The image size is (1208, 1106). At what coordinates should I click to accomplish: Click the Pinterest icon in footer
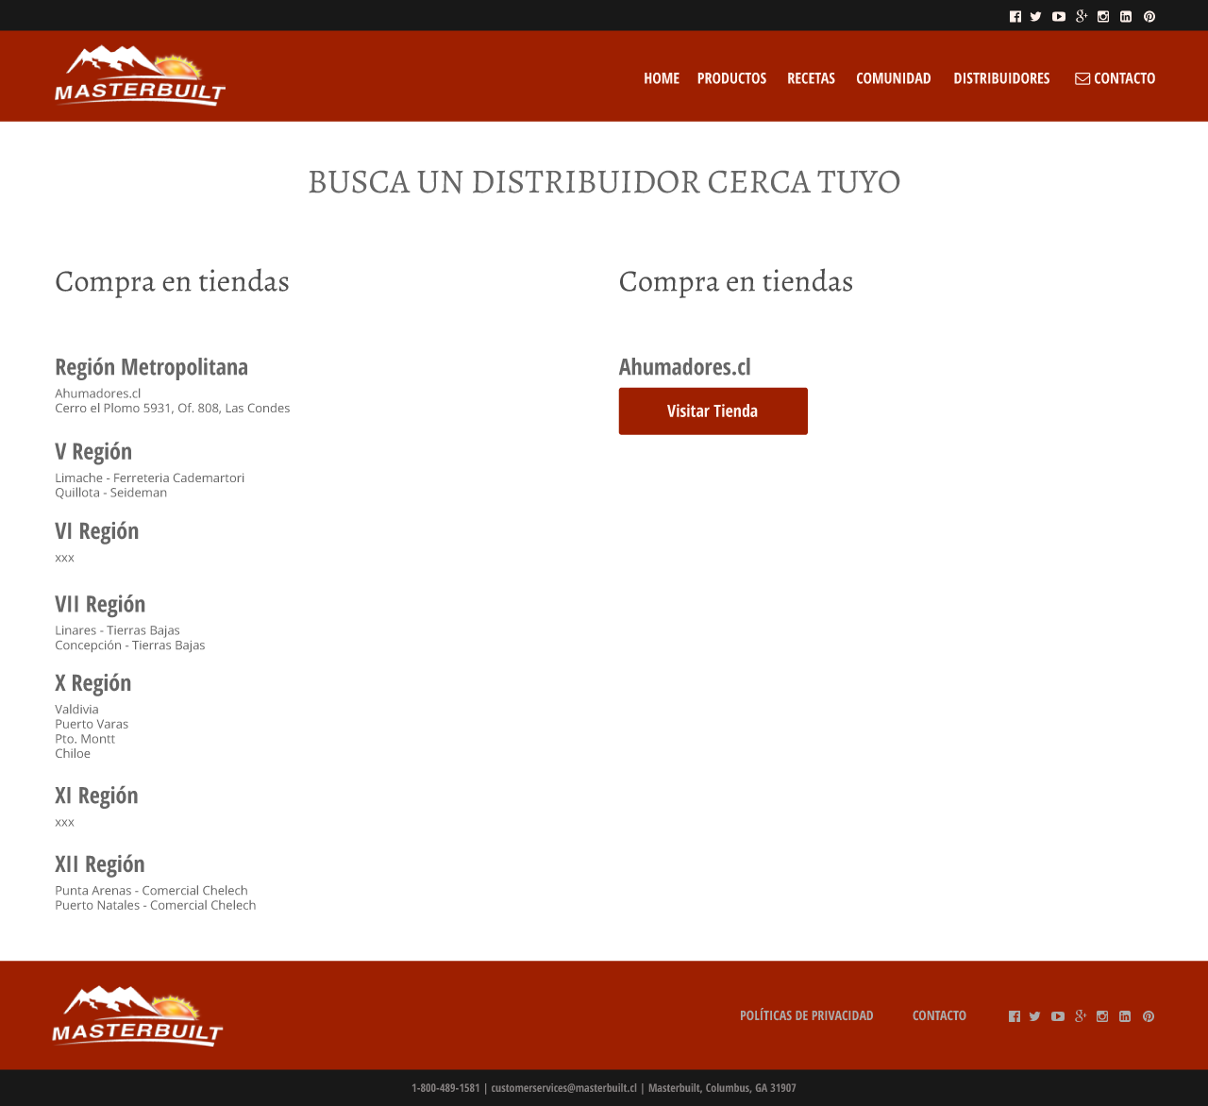[x=1148, y=1016]
